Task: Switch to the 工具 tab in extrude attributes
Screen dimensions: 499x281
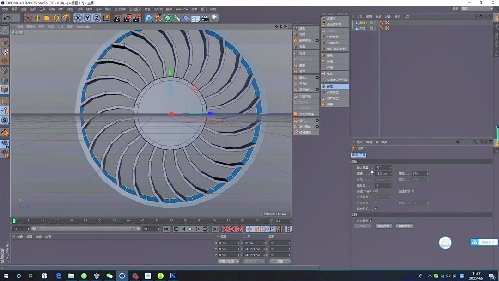Action: (363, 154)
